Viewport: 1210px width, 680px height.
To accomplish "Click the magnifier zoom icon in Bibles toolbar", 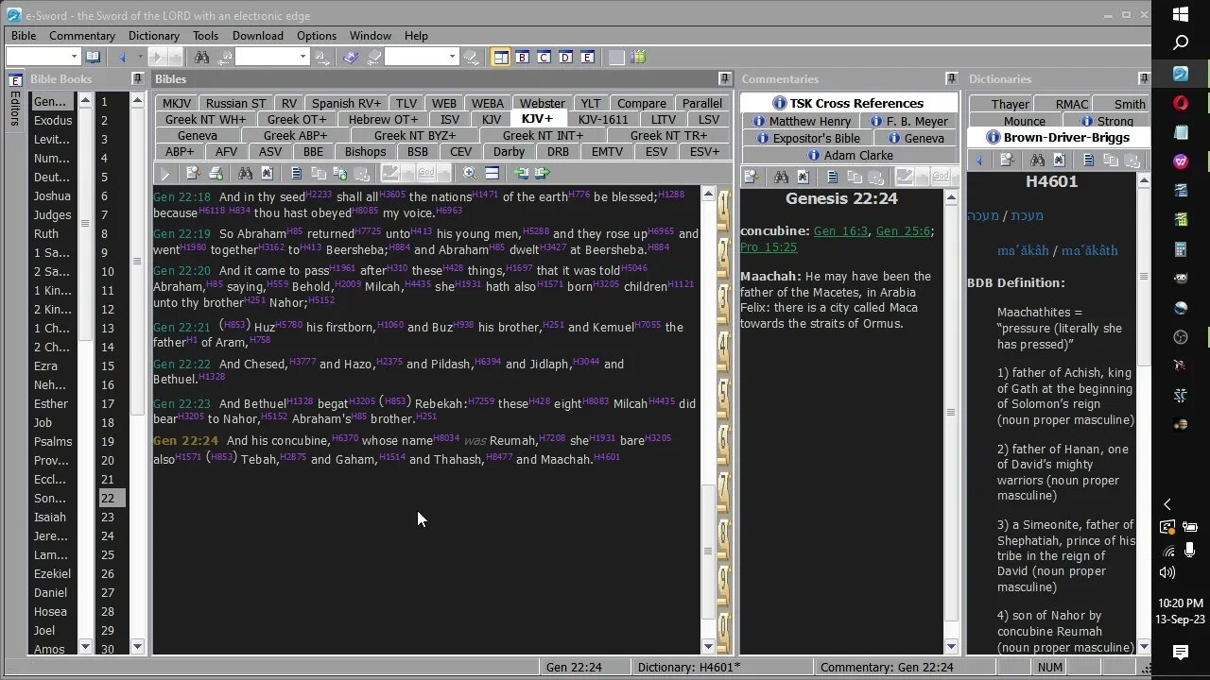I will click(470, 173).
